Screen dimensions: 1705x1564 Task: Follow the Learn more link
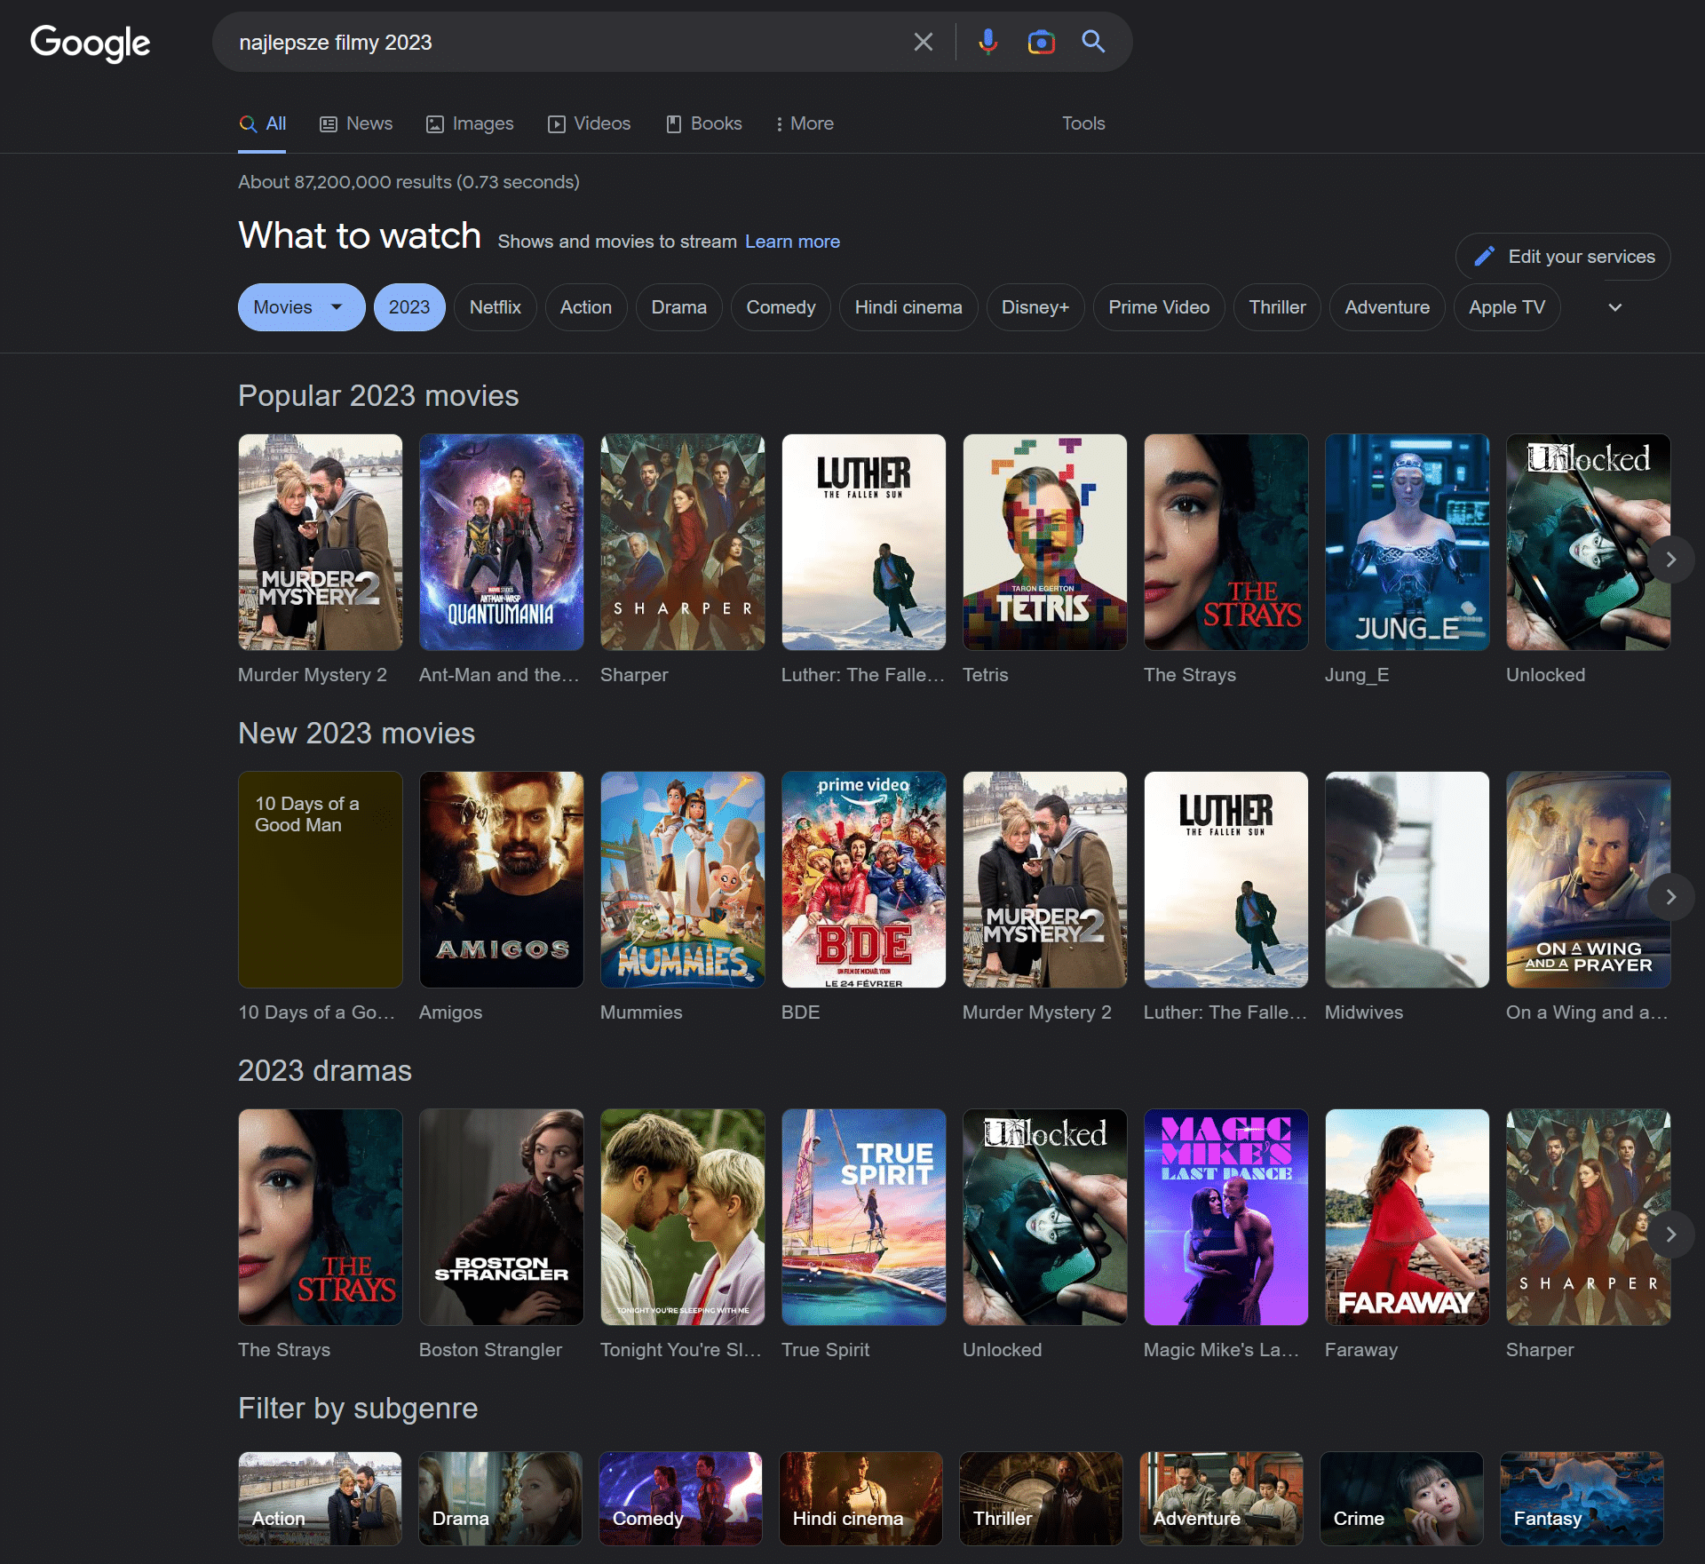click(792, 242)
